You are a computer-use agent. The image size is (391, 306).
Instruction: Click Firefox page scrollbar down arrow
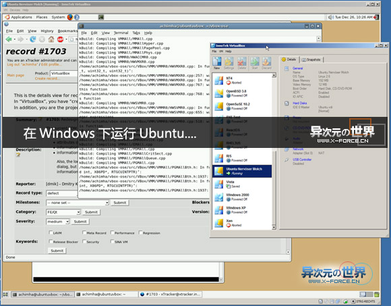point(288,252)
